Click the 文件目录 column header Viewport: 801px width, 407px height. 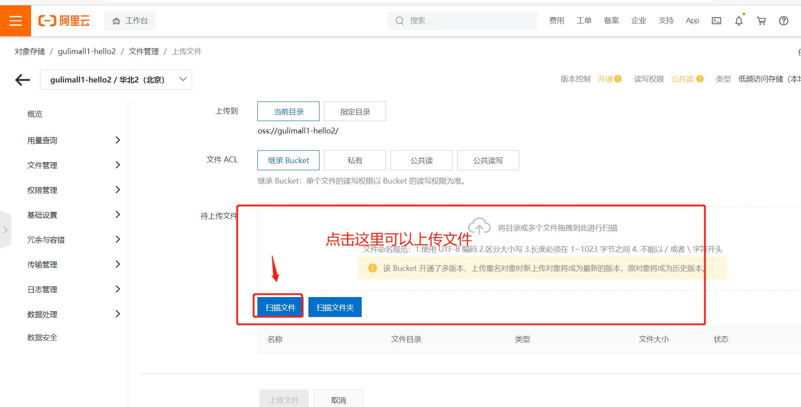pyautogui.click(x=406, y=339)
